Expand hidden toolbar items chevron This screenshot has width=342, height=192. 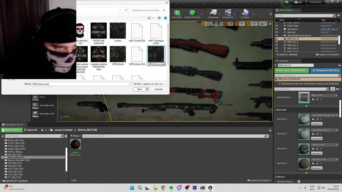tap(271, 14)
